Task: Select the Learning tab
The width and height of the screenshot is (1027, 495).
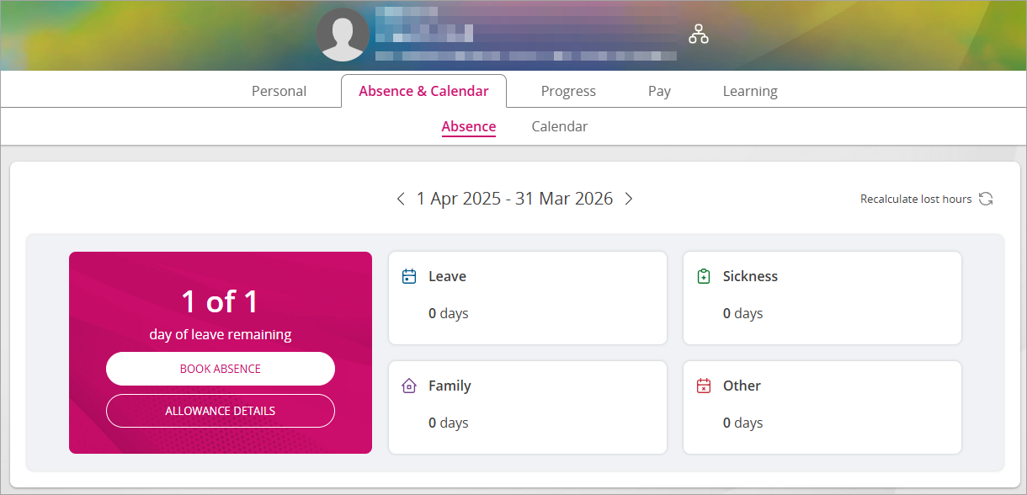Action: [750, 91]
